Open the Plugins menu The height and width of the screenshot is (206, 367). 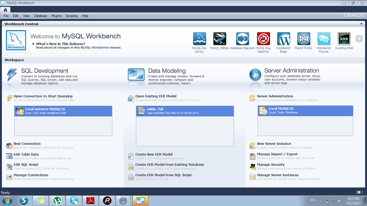[56, 16]
